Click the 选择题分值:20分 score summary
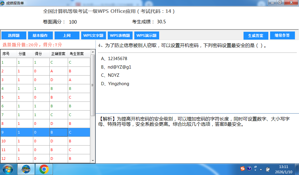This screenshot has height=175, width=299. pos(32,45)
